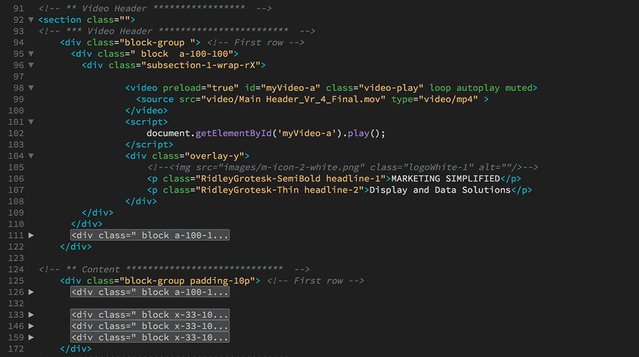This screenshot has width=639, height=357.
Task: Collapse the subsection-1-wrap-rX div at line 96
Action: (x=31, y=65)
